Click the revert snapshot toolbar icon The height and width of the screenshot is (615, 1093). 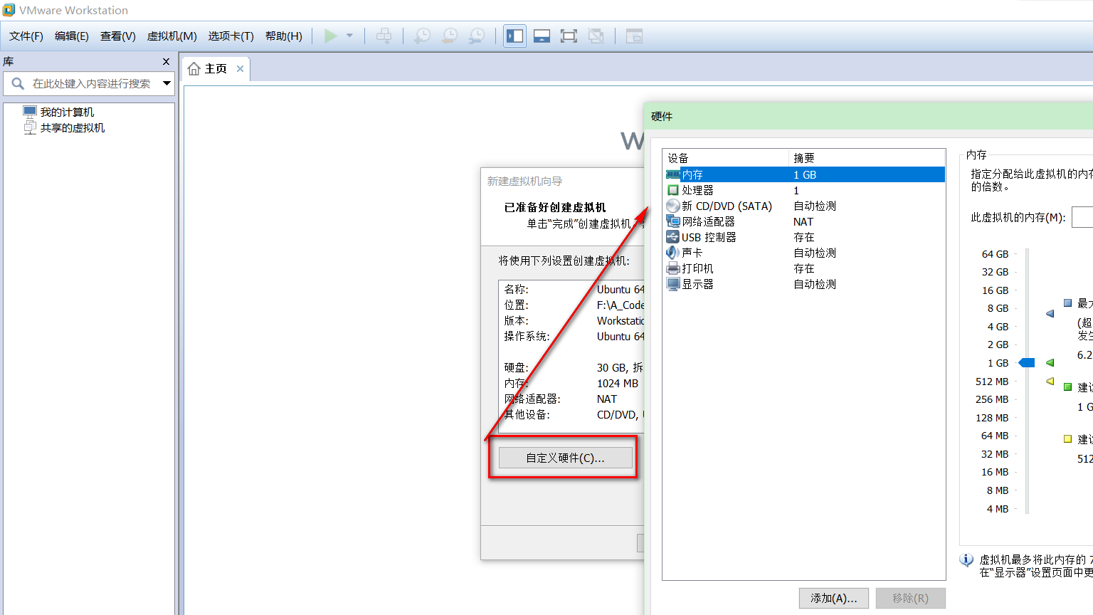pos(449,36)
